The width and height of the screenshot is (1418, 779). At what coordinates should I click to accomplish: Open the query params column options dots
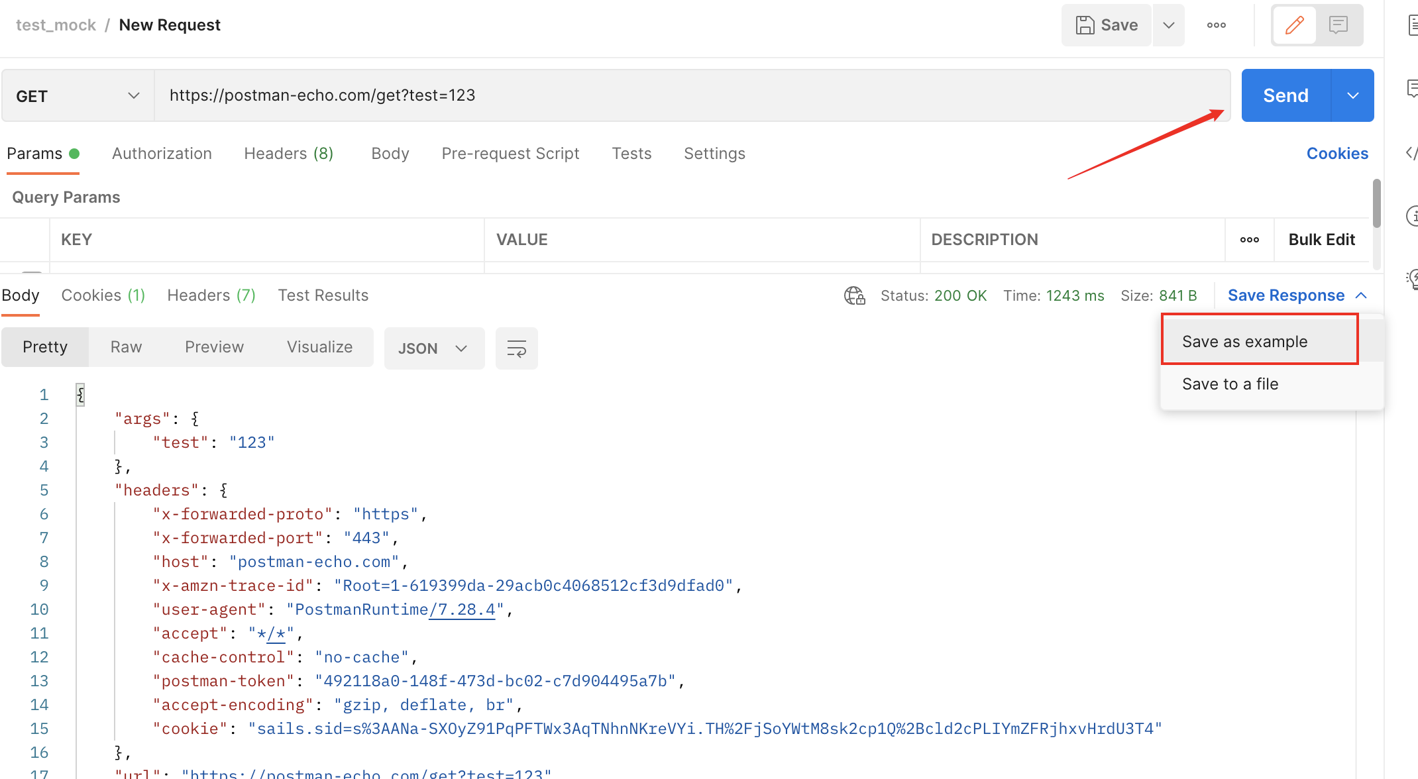(1249, 240)
